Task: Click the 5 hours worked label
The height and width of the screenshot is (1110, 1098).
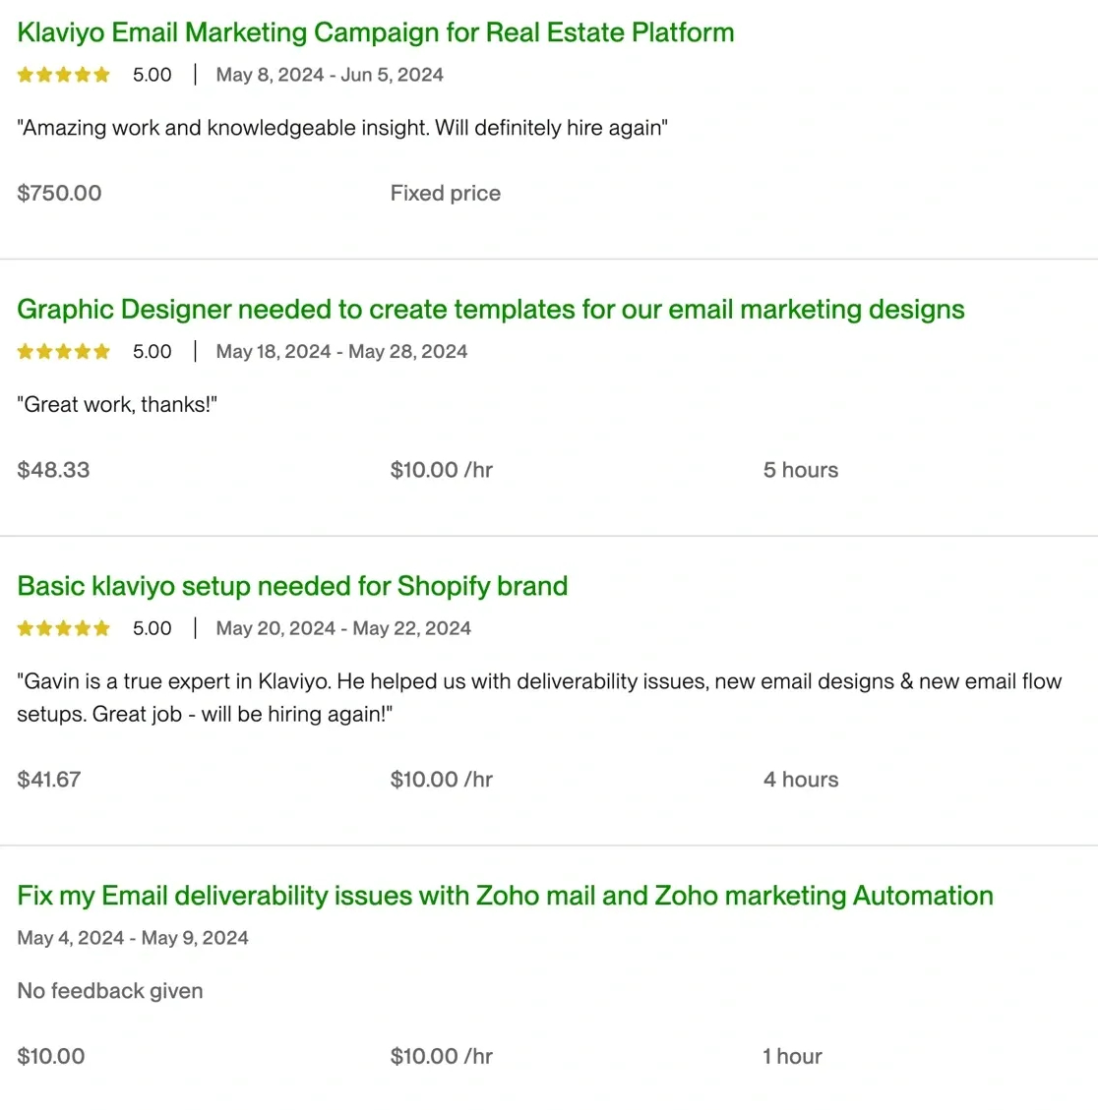Action: (x=801, y=470)
